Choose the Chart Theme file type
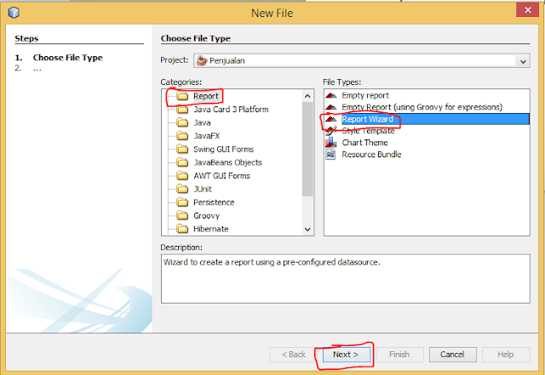Screen dimensions: 545x375 tap(364, 142)
